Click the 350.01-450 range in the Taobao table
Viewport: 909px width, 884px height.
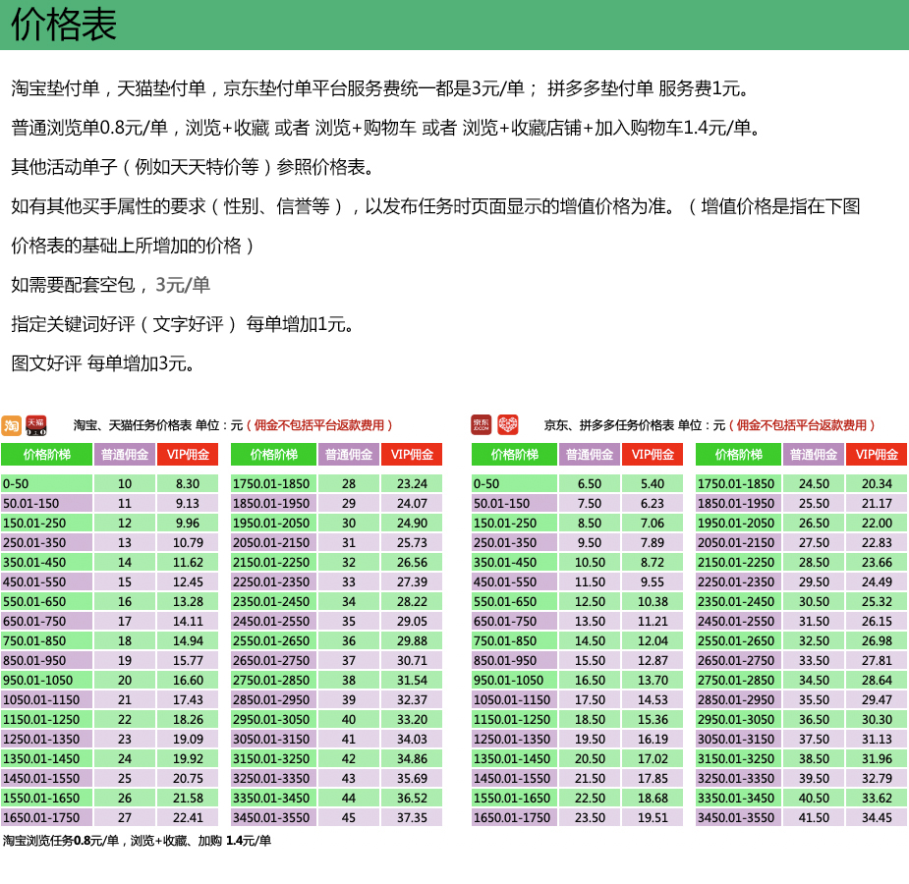[x=47, y=563]
